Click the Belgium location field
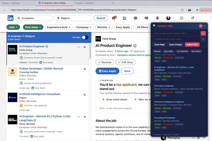Image resolution: width=212 pixels, height=141 pixels. click(x=73, y=18)
